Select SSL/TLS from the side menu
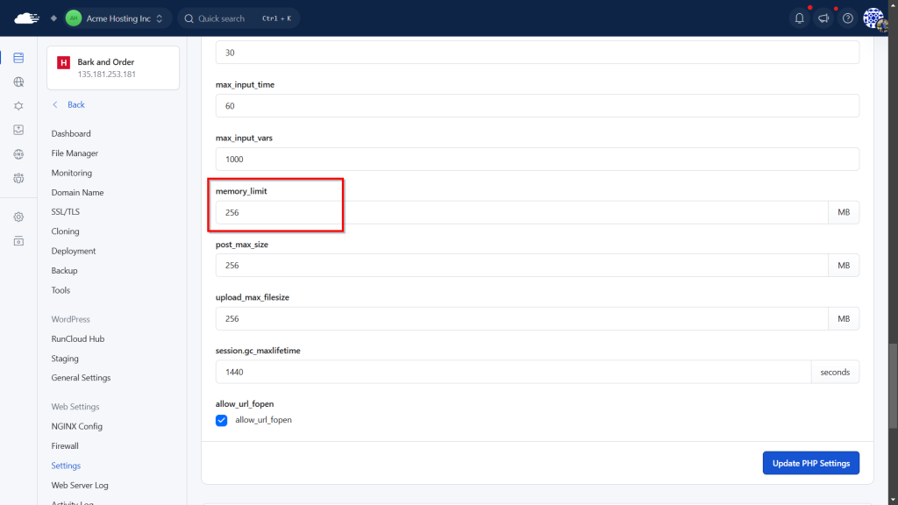This screenshot has height=505, width=898. tap(67, 212)
